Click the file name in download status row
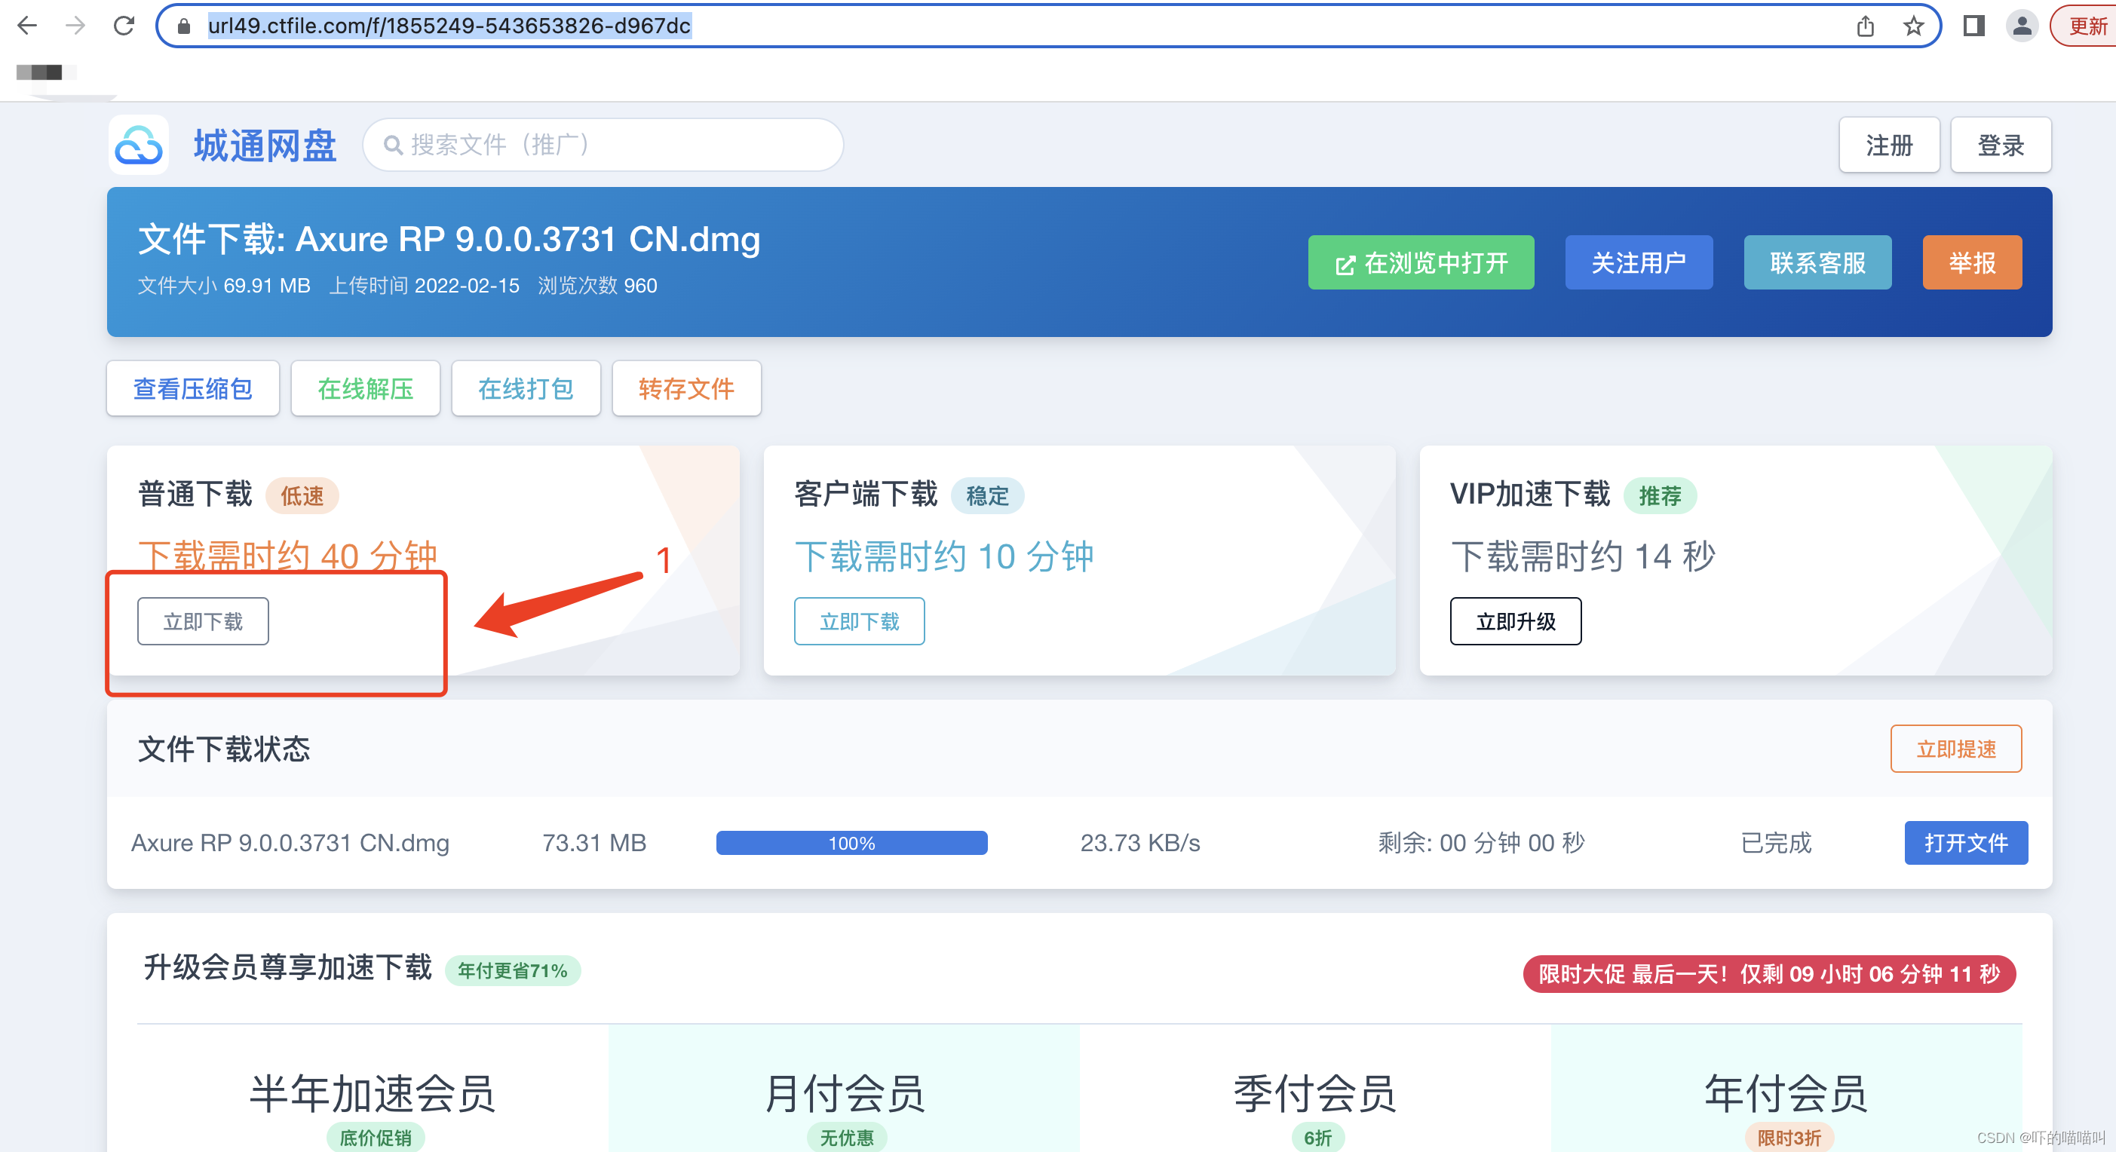2116x1152 pixels. (290, 842)
